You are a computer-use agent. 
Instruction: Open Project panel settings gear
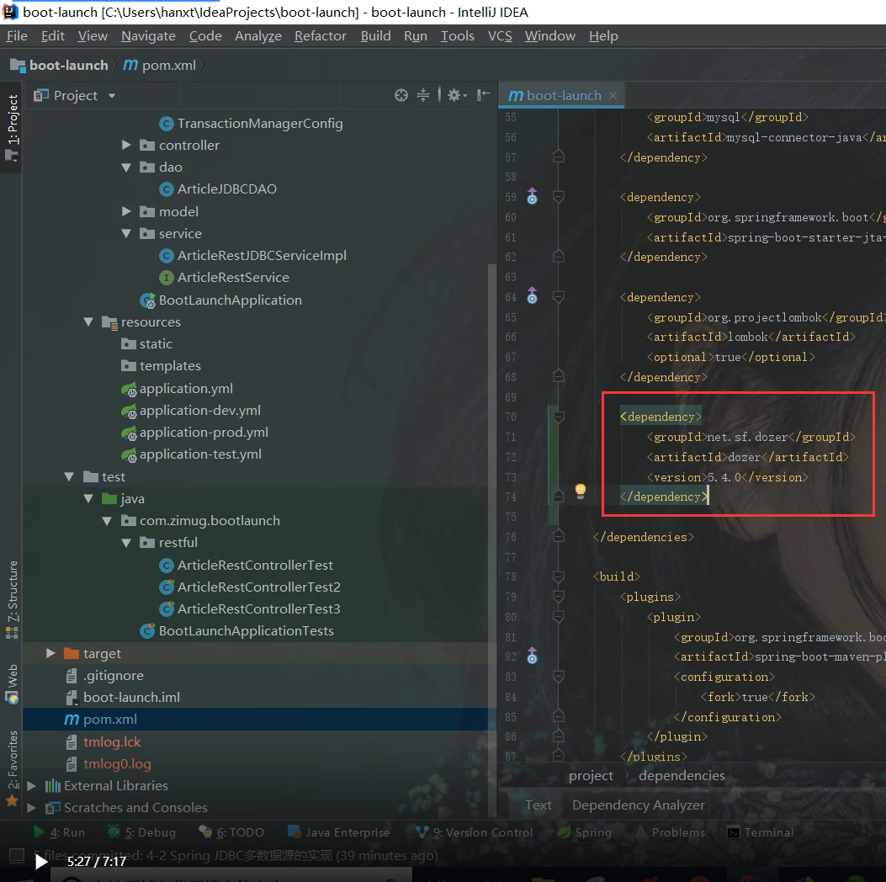pos(457,95)
